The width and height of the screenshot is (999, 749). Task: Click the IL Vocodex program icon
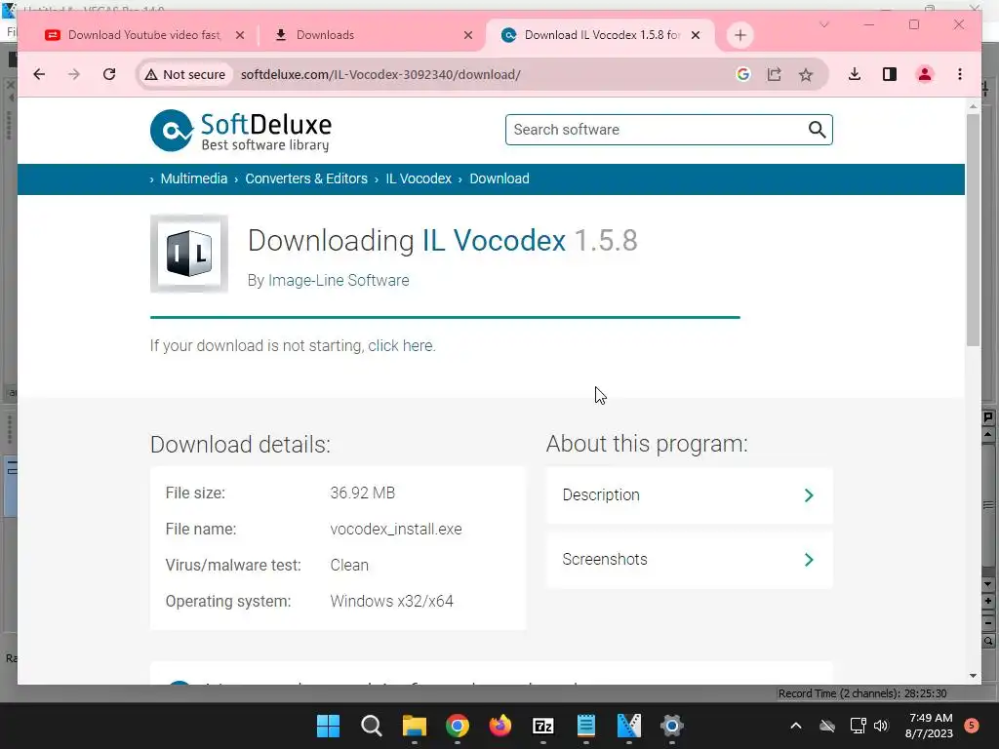pos(189,254)
